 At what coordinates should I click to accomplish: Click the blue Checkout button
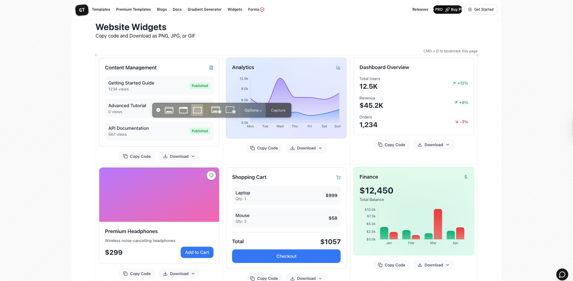pos(286,256)
